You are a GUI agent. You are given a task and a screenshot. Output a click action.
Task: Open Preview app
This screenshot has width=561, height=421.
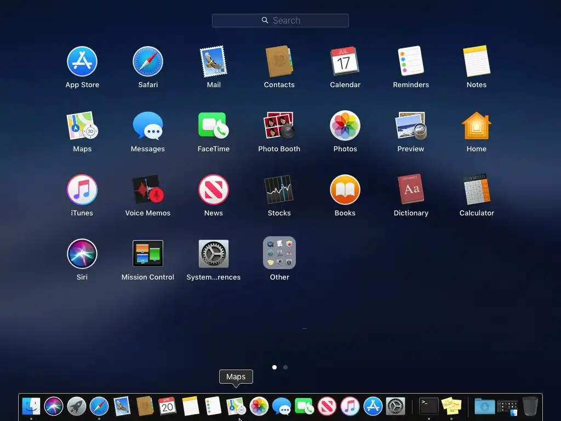coord(411,126)
